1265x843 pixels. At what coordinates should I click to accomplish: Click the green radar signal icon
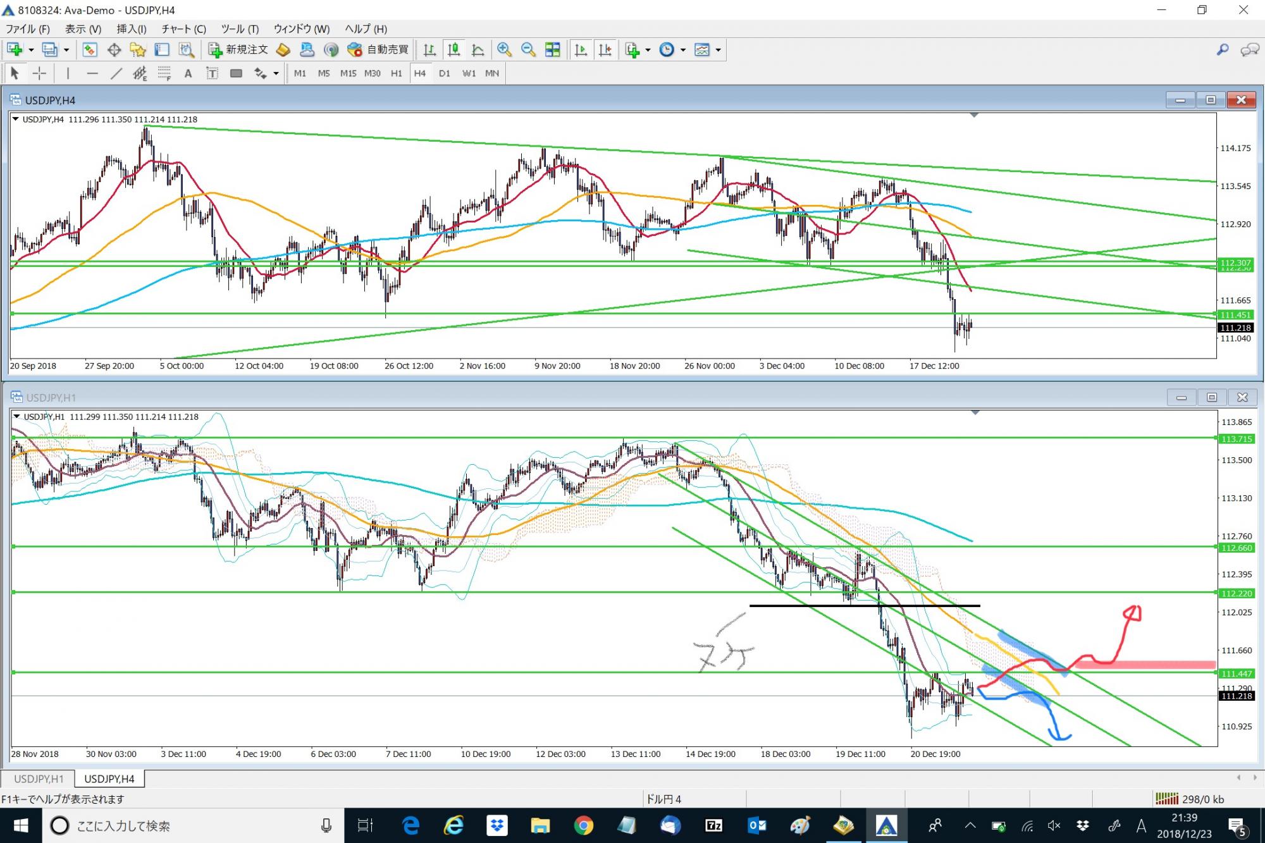click(331, 49)
